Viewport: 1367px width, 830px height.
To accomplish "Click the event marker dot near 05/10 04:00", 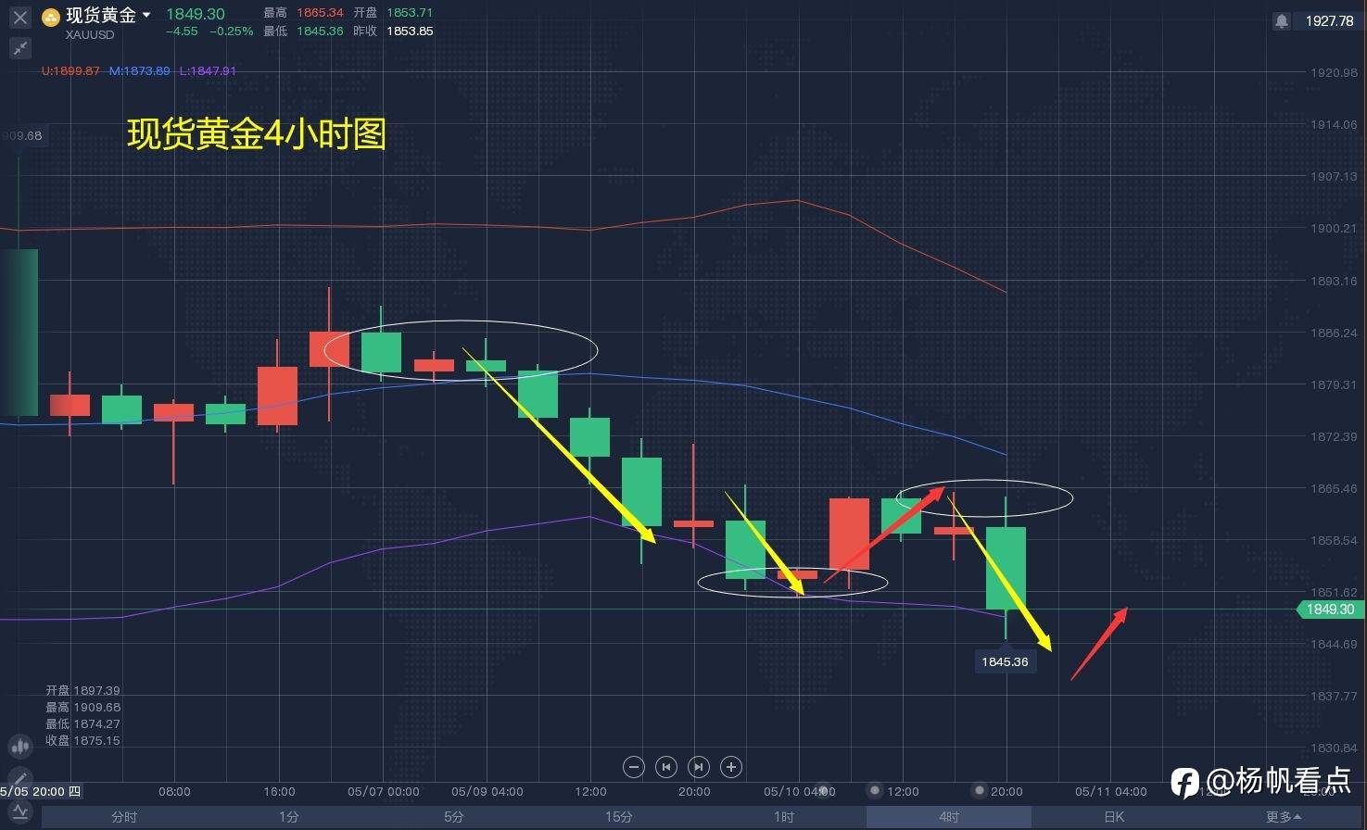I will [824, 790].
